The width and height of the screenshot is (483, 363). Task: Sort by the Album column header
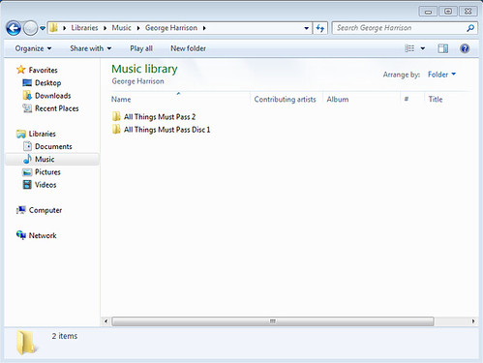(x=338, y=100)
